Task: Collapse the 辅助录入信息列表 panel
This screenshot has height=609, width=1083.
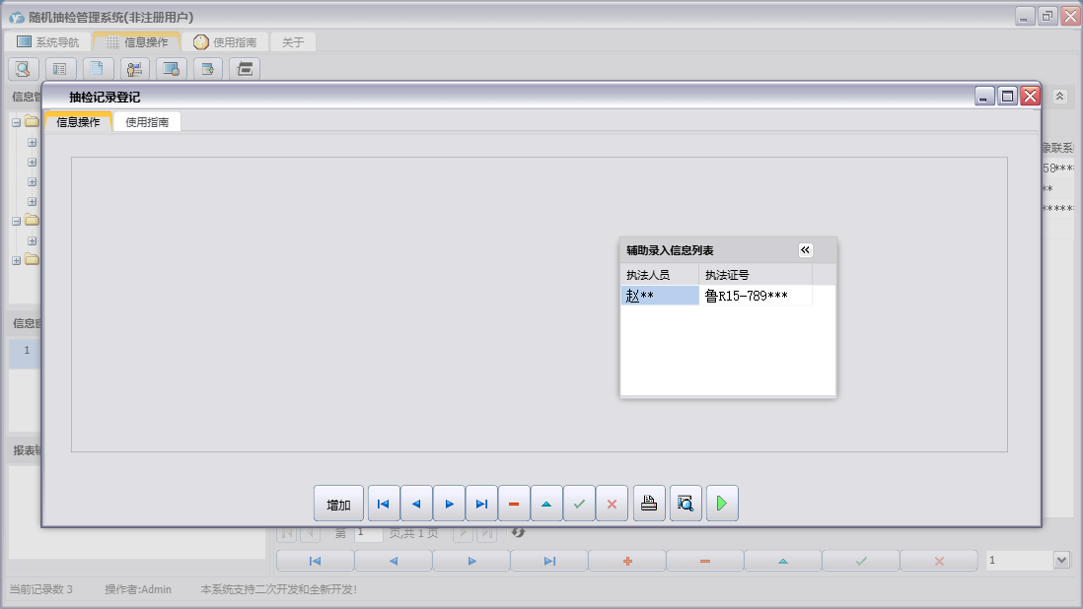Action: 805,250
